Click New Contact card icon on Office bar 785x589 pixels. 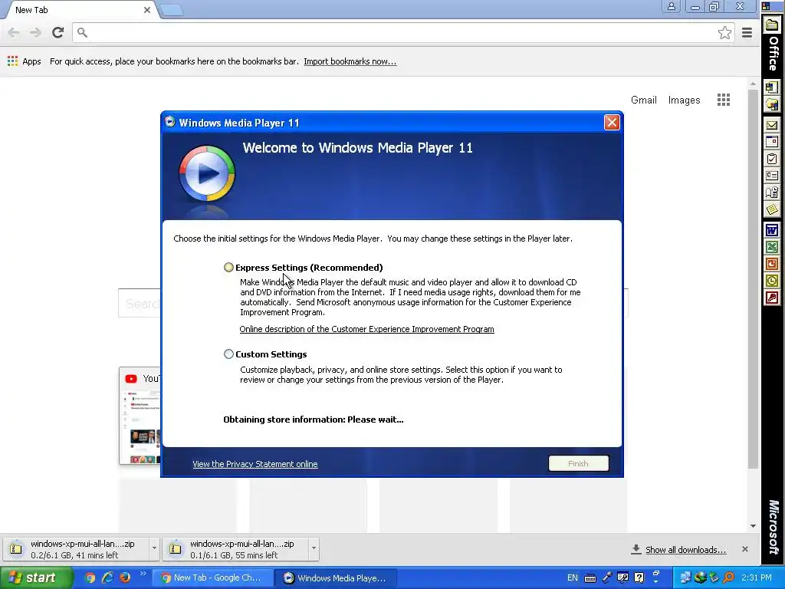point(772,176)
